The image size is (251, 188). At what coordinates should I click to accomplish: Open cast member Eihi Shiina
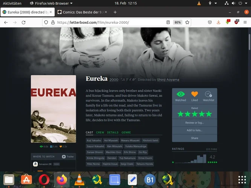(130, 152)
